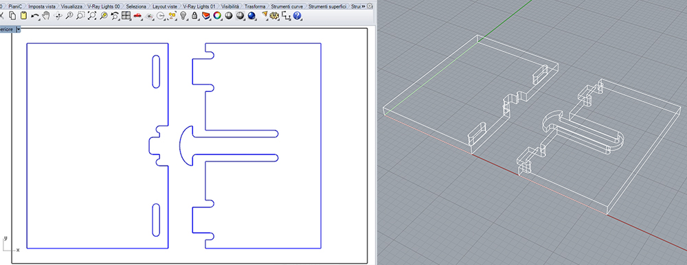Image resolution: width=687 pixels, height=265 pixels.
Task: Click the Object snap circle icon
Action: tap(160, 16)
